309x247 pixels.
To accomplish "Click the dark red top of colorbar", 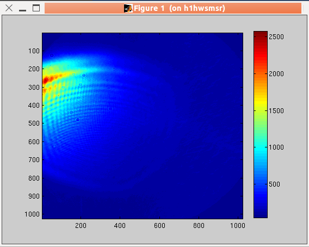I will pos(261,34).
